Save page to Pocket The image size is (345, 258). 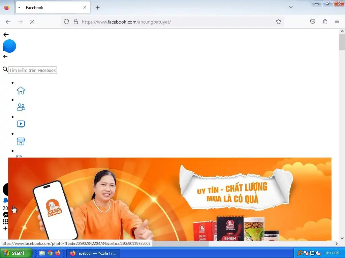click(x=313, y=21)
